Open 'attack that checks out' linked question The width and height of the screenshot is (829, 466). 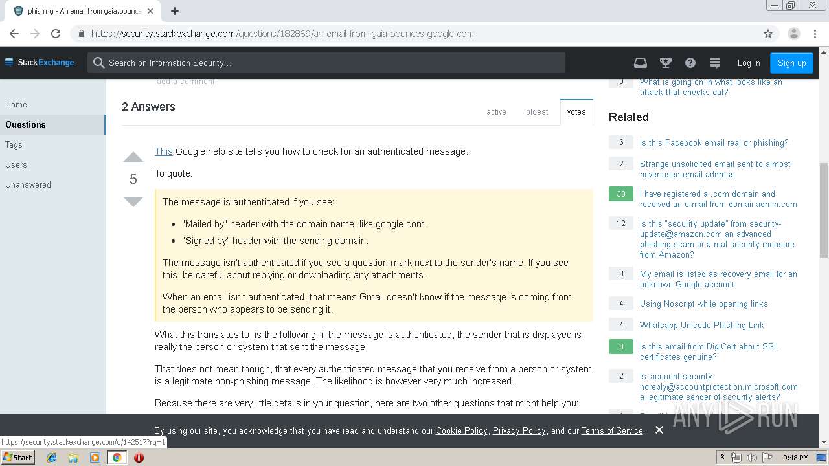[711, 87]
